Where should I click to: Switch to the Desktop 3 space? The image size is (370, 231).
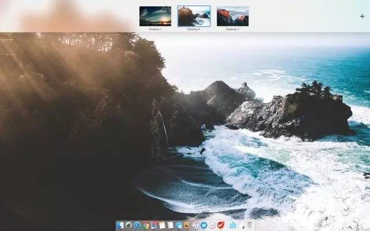(232, 16)
